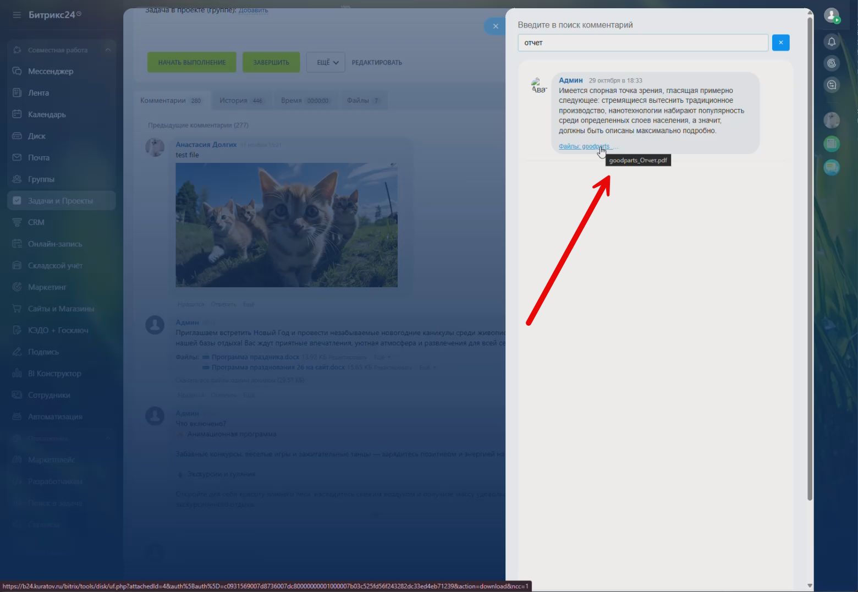This screenshot has height=592, width=858.
Task: Click the Битрикс24 logo
Action: [x=55, y=15]
